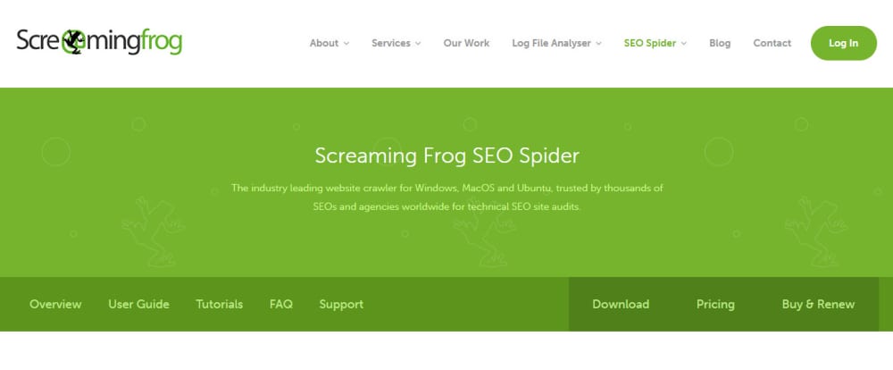The height and width of the screenshot is (370, 893).
Task: Open the Pricing link
Action: click(715, 305)
